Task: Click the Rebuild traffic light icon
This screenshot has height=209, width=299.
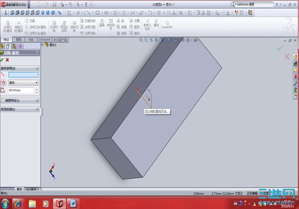Action: tap(86, 4)
